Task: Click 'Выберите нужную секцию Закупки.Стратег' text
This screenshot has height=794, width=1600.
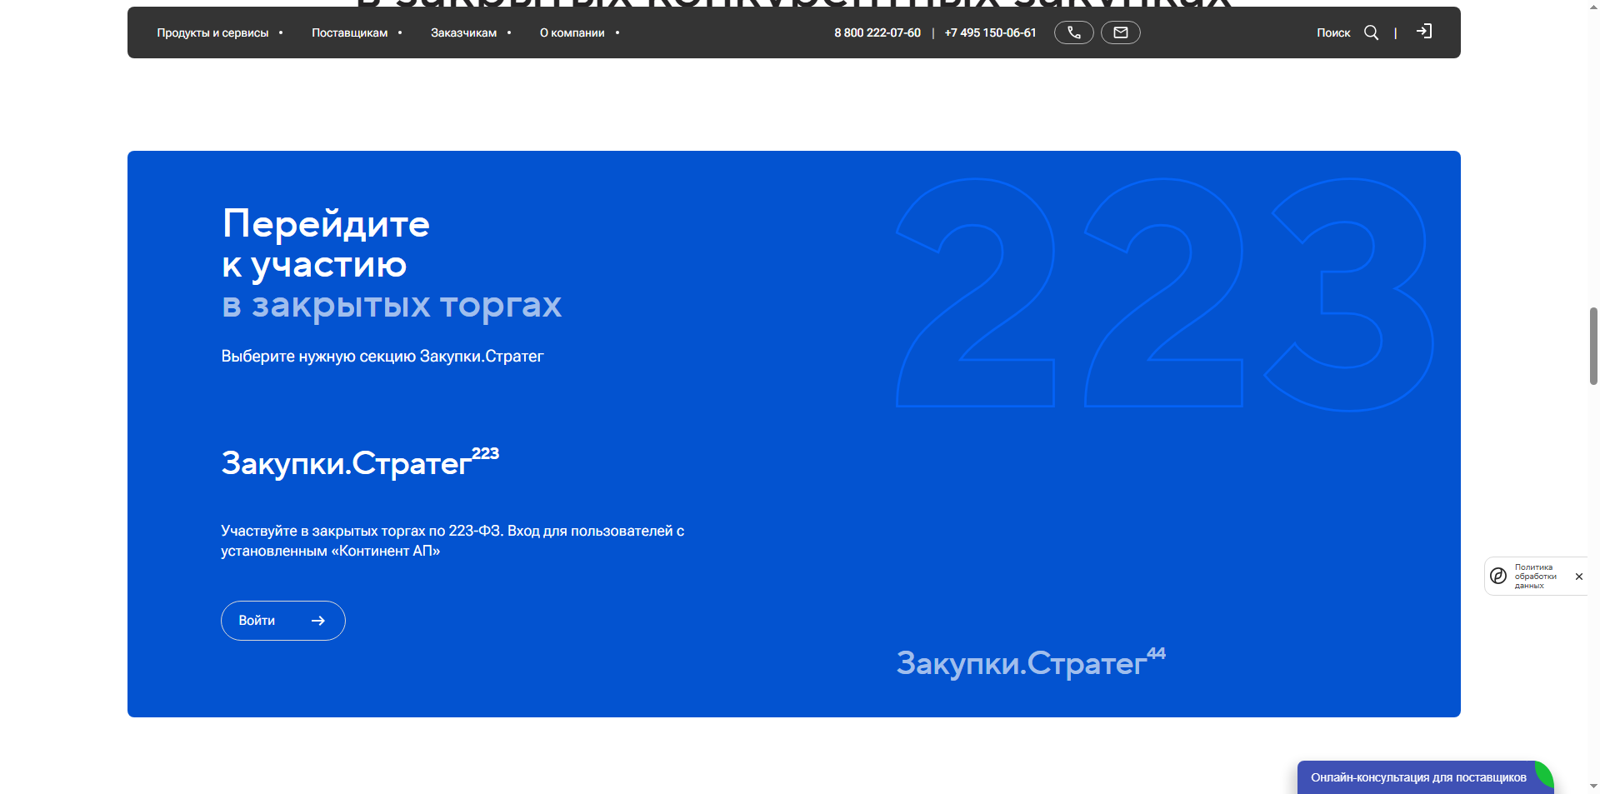Action: 382,357
